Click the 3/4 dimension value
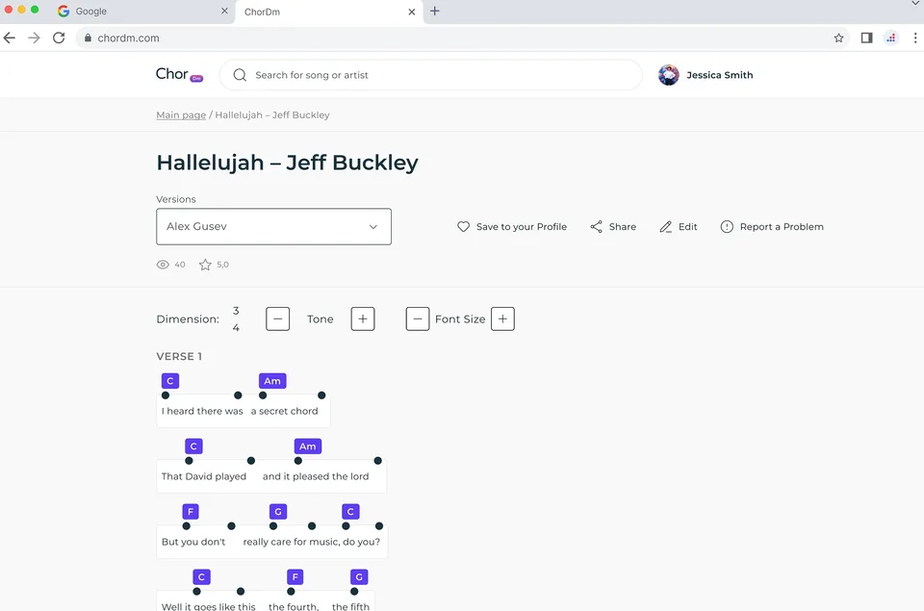 coord(236,318)
